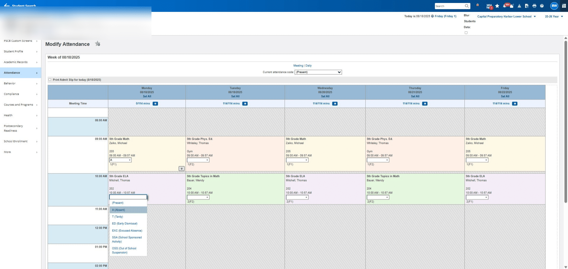Image resolution: width=568 pixels, height=269 pixels.
Task: Enable the Blur Students Data checkbox
Action: 466,33
